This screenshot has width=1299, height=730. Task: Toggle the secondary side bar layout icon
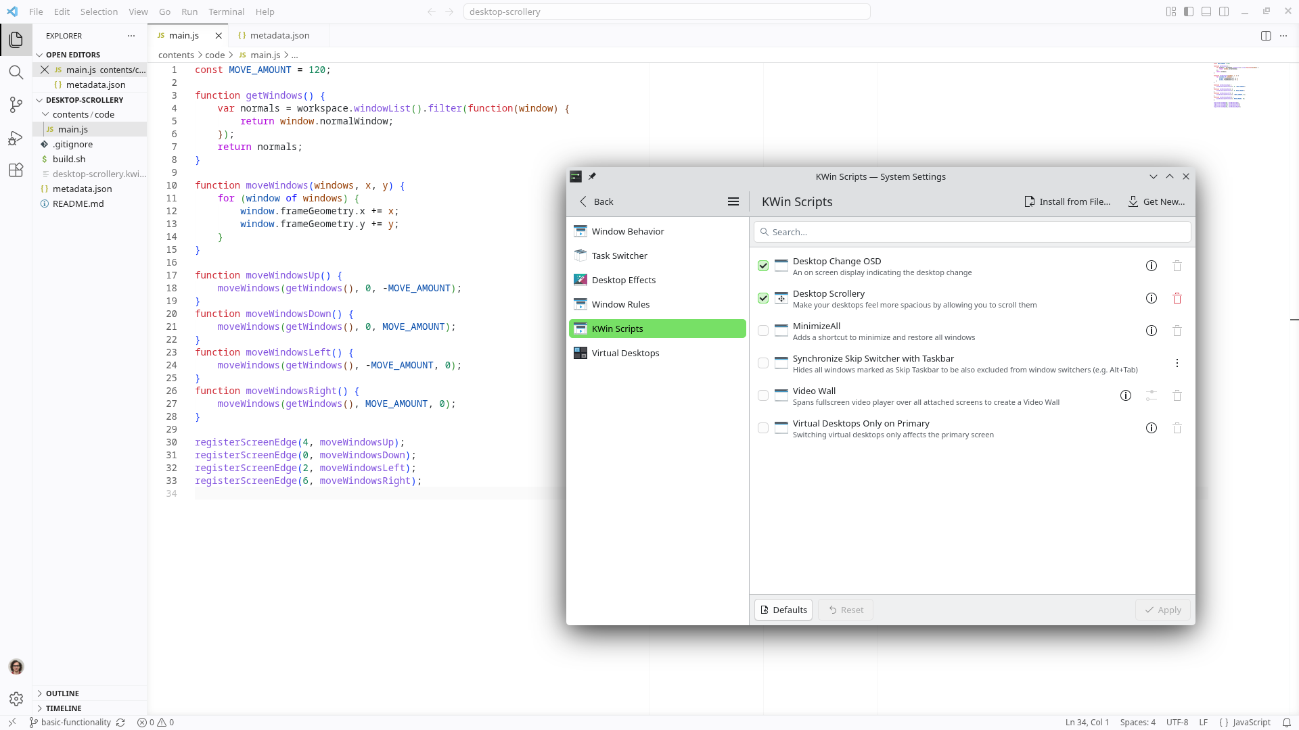point(1224,11)
